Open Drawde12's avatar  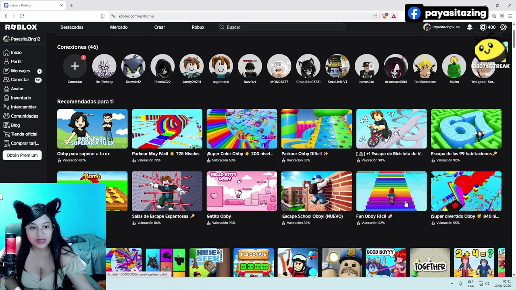pos(133,66)
